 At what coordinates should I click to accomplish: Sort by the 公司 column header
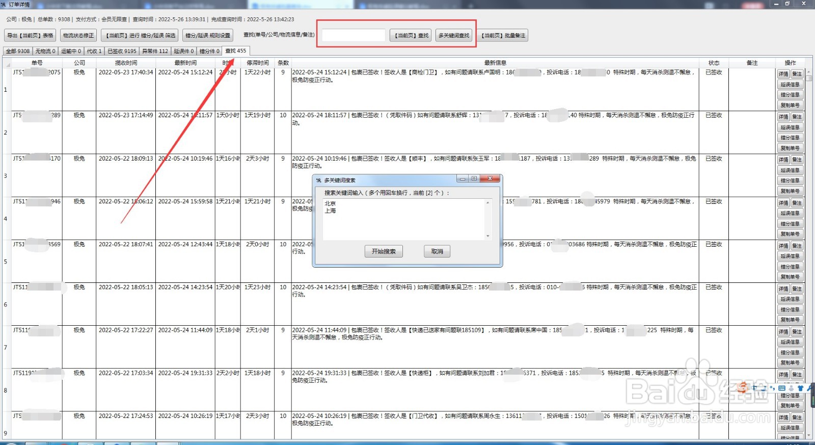(x=79, y=63)
